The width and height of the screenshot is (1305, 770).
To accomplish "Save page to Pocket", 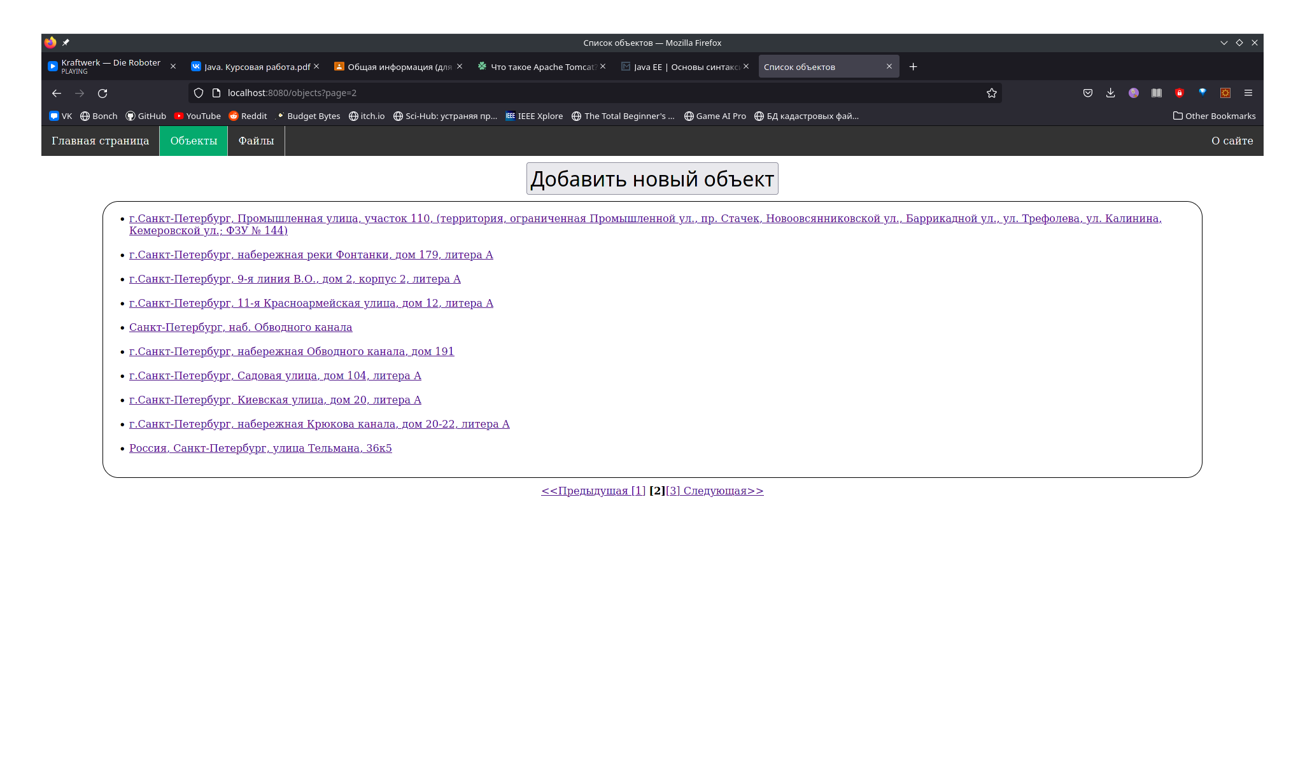I will pyautogui.click(x=1087, y=93).
